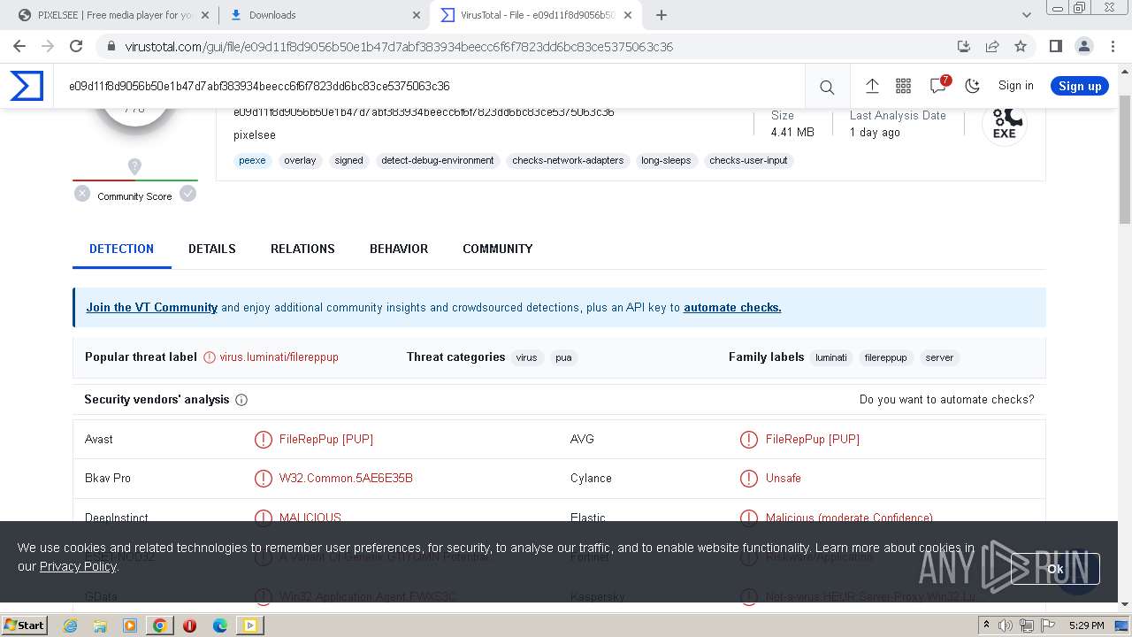Viewport: 1132px width, 637px height.
Task: Switch to the BEHAVIOR tab
Action: point(399,249)
